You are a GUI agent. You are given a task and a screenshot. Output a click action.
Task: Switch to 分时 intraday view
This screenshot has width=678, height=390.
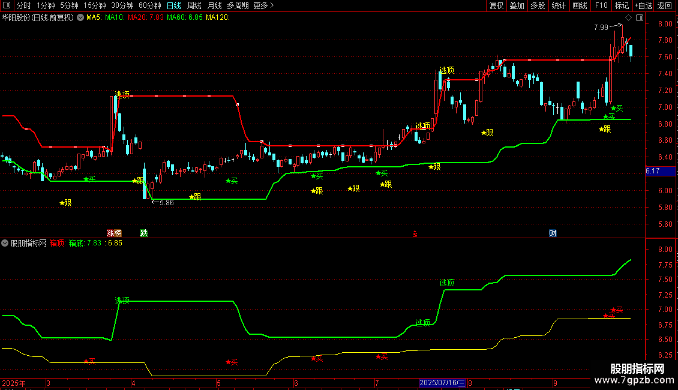24,5
